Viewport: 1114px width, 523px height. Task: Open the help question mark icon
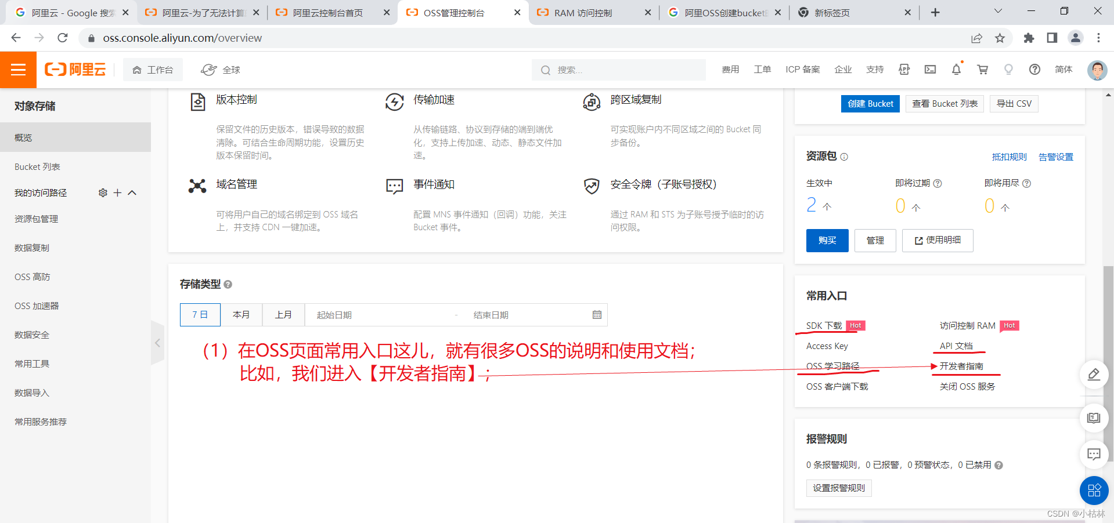pos(1034,70)
